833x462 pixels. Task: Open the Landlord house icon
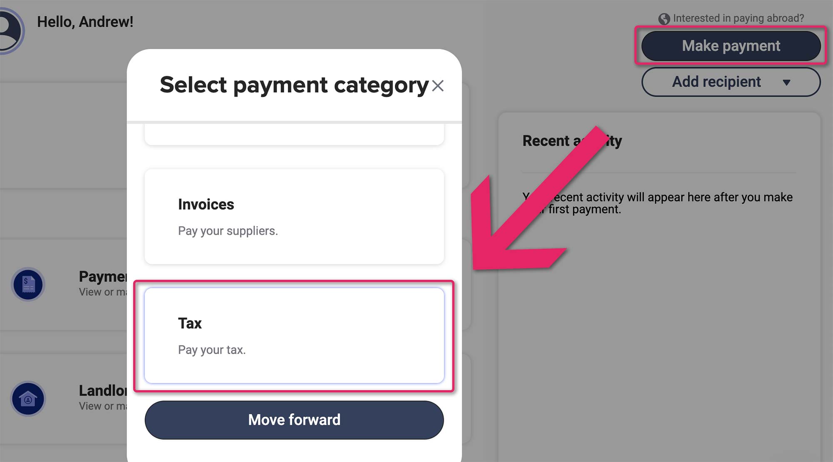point(28,399)
